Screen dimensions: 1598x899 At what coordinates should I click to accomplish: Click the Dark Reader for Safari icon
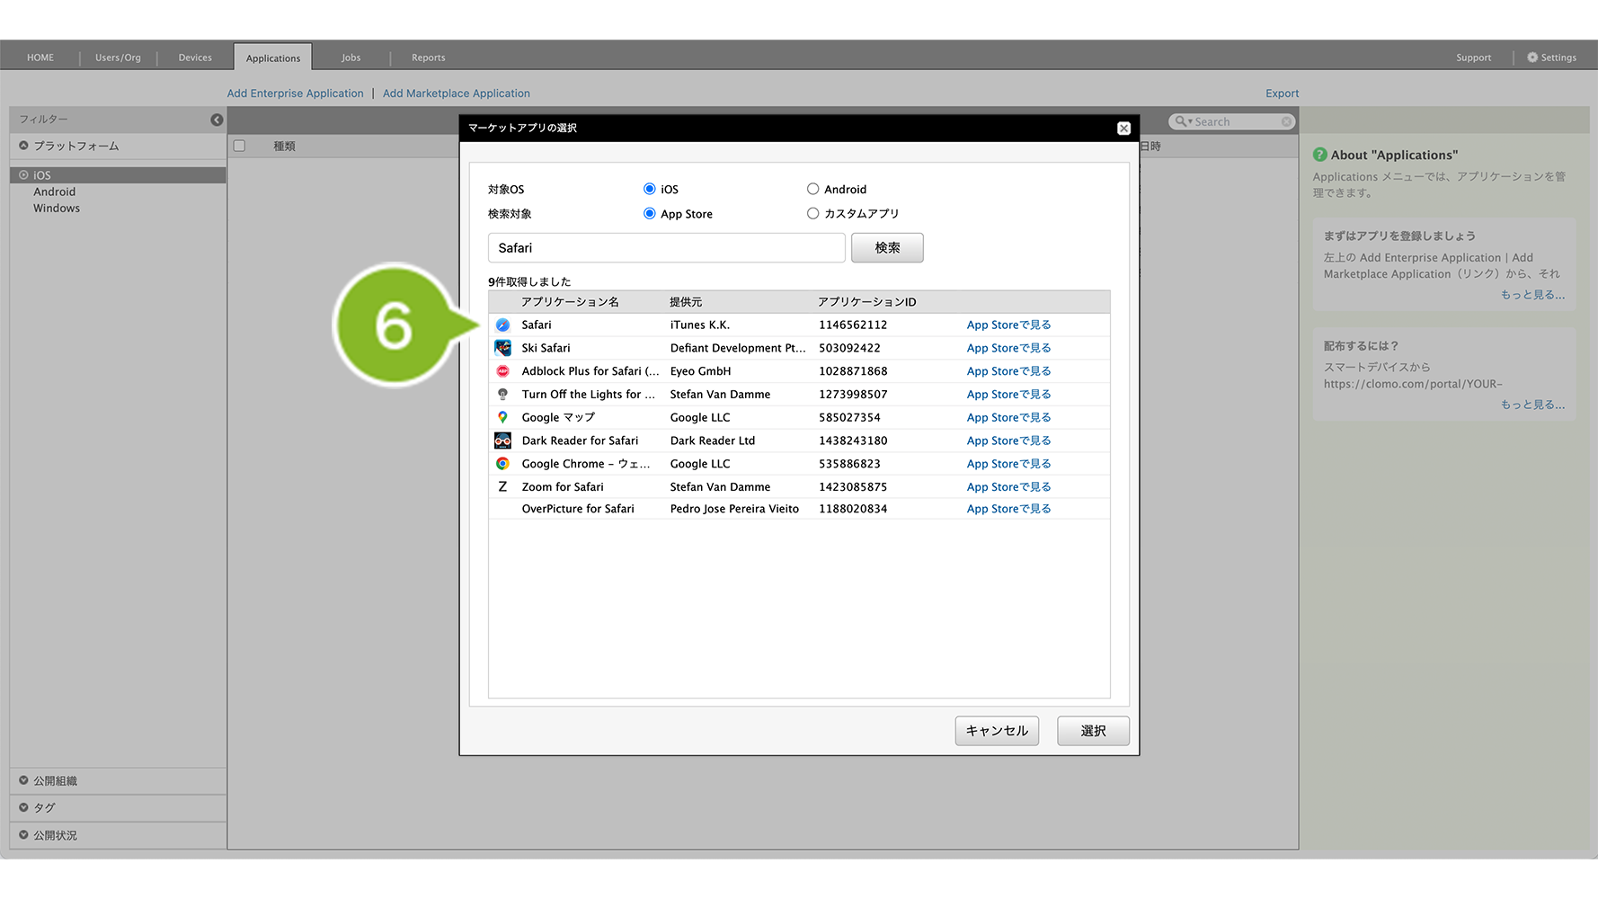[502, 441]
